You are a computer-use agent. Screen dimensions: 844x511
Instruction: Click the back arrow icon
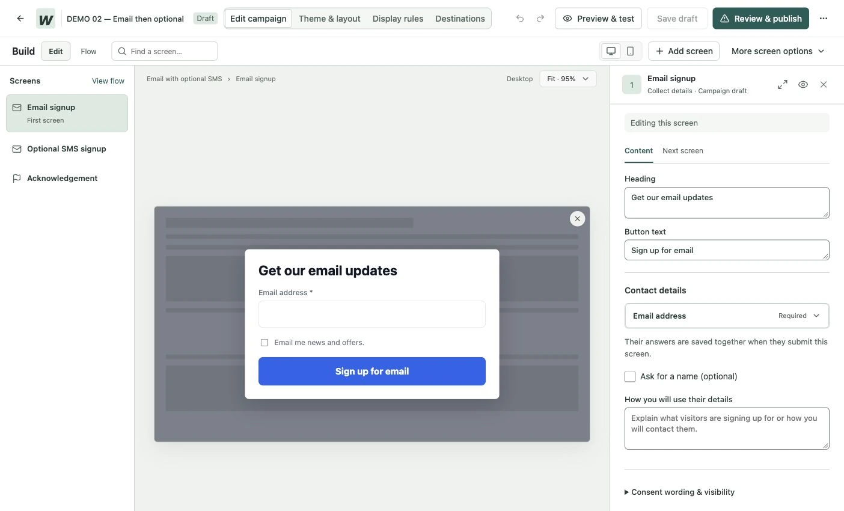pos(20,19)
